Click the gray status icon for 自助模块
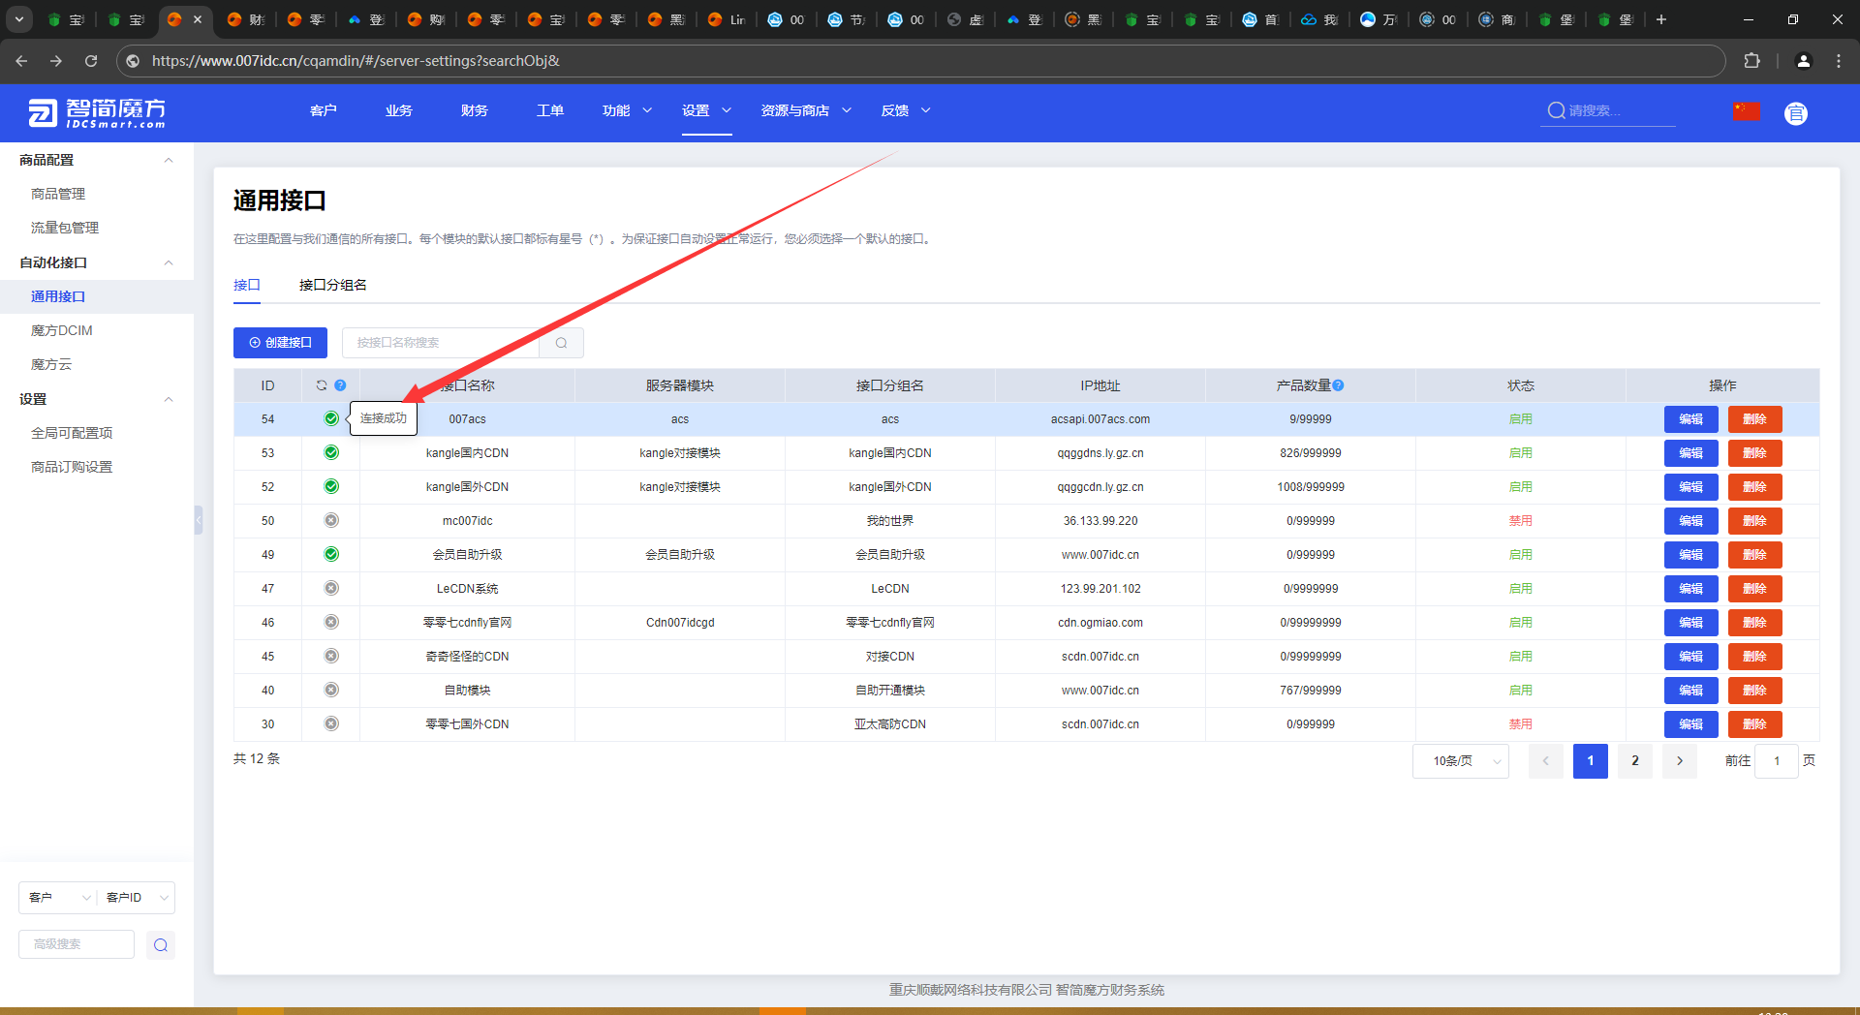Image resolution: width=1860 pixels, height=1015 pixels. (331, 691)
